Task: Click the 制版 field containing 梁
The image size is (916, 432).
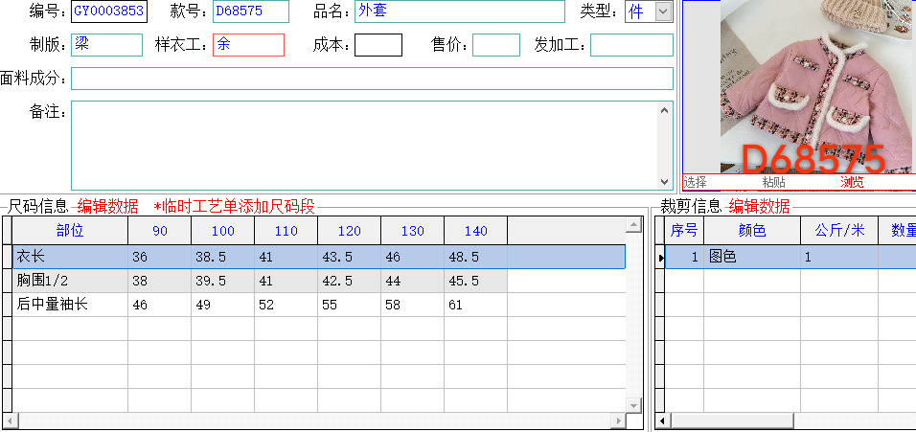Action: [106, 45]
